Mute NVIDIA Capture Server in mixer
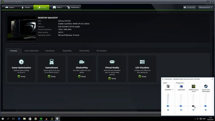Viewport: 215px width, 121px height. 193,110
